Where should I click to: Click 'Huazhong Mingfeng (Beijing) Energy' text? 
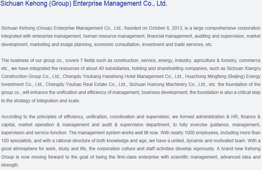pos(226,76)
